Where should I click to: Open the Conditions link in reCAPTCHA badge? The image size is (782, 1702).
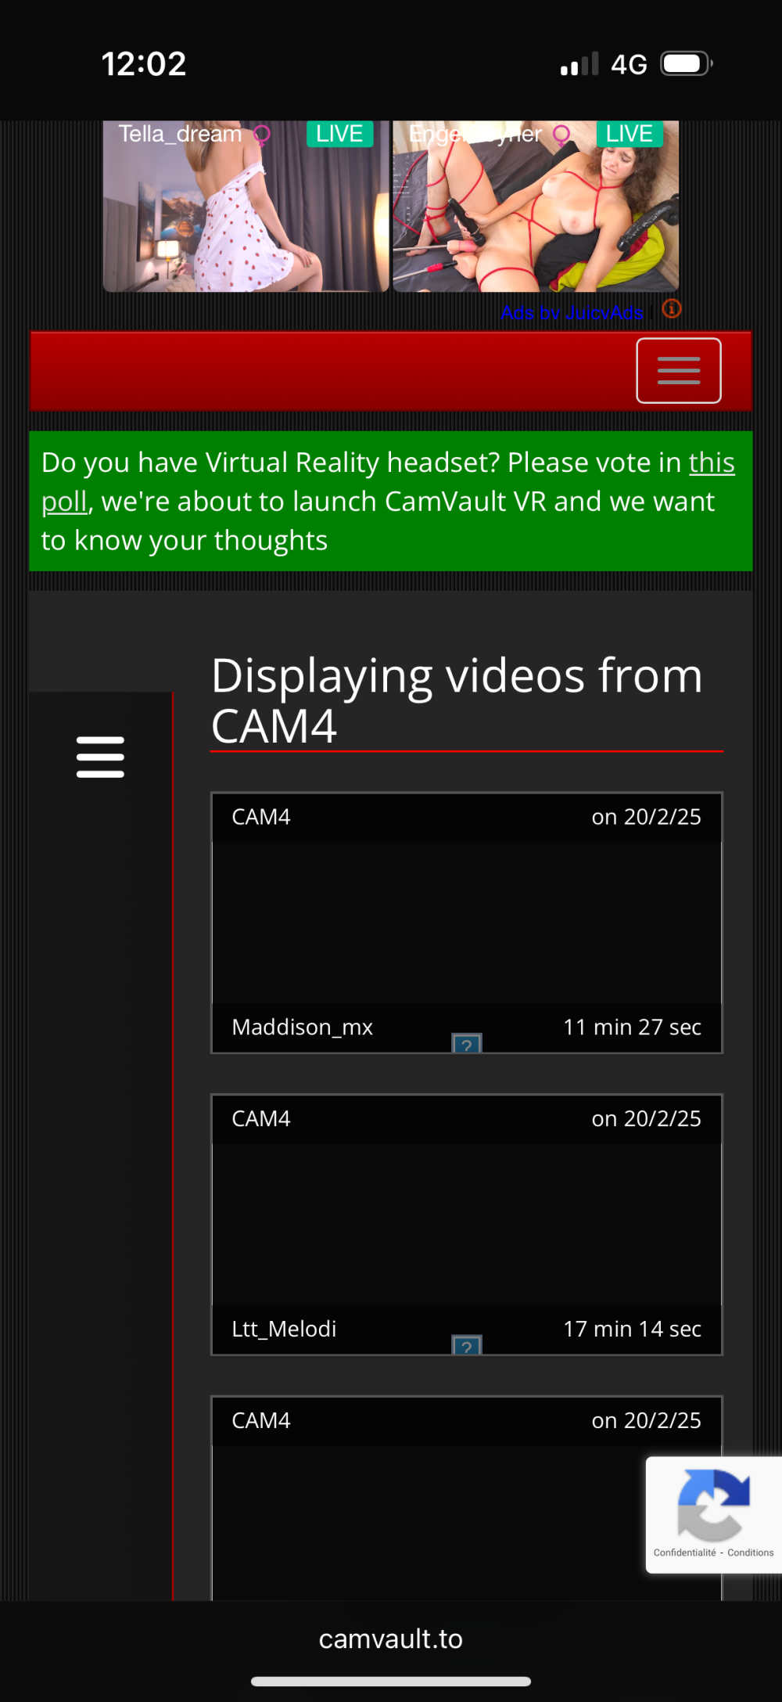751,1553
